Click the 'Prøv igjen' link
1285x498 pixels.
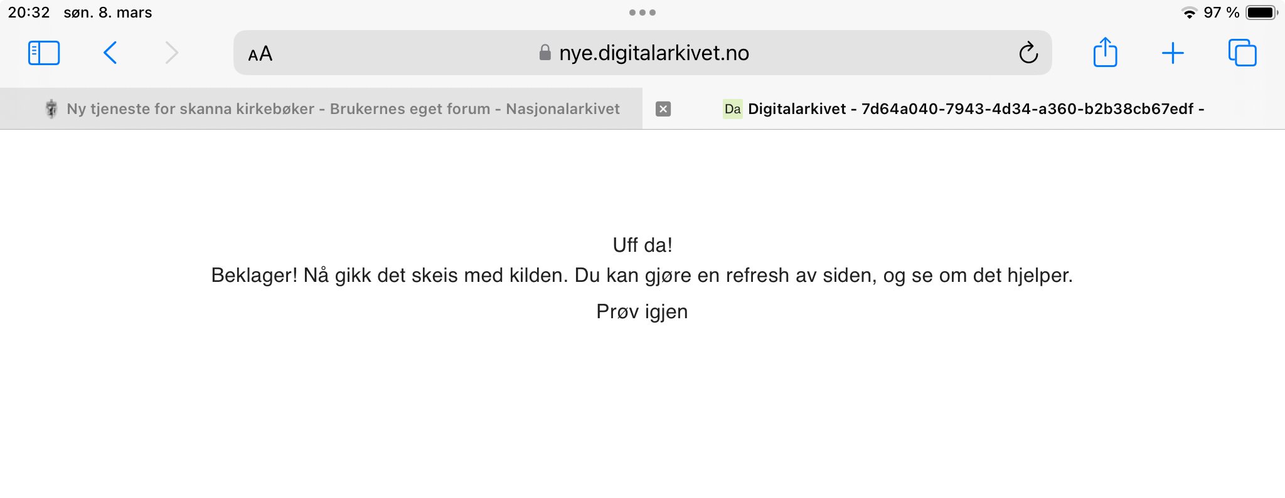tap(642, 311)
